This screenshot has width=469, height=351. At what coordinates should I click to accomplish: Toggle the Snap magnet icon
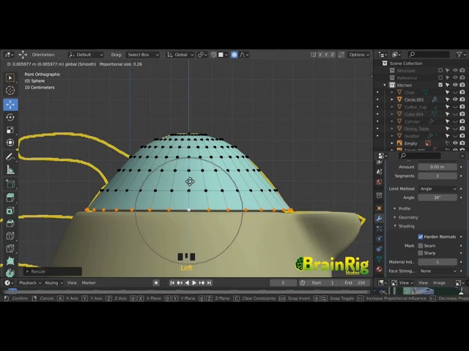click(x=213, y=55)
